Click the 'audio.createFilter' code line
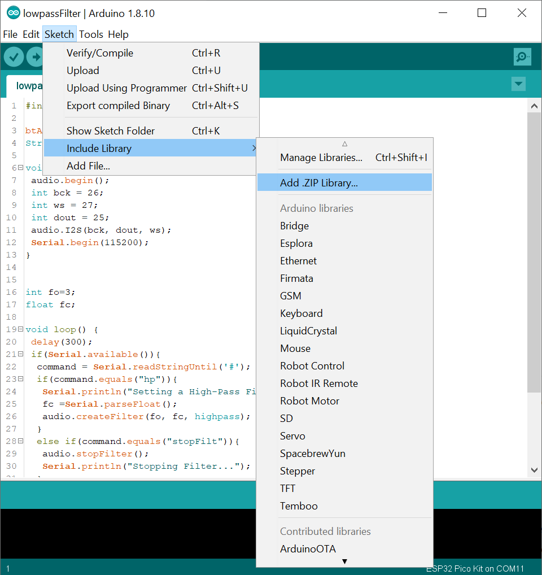542x575 pixels. click(x=146, y=417)
